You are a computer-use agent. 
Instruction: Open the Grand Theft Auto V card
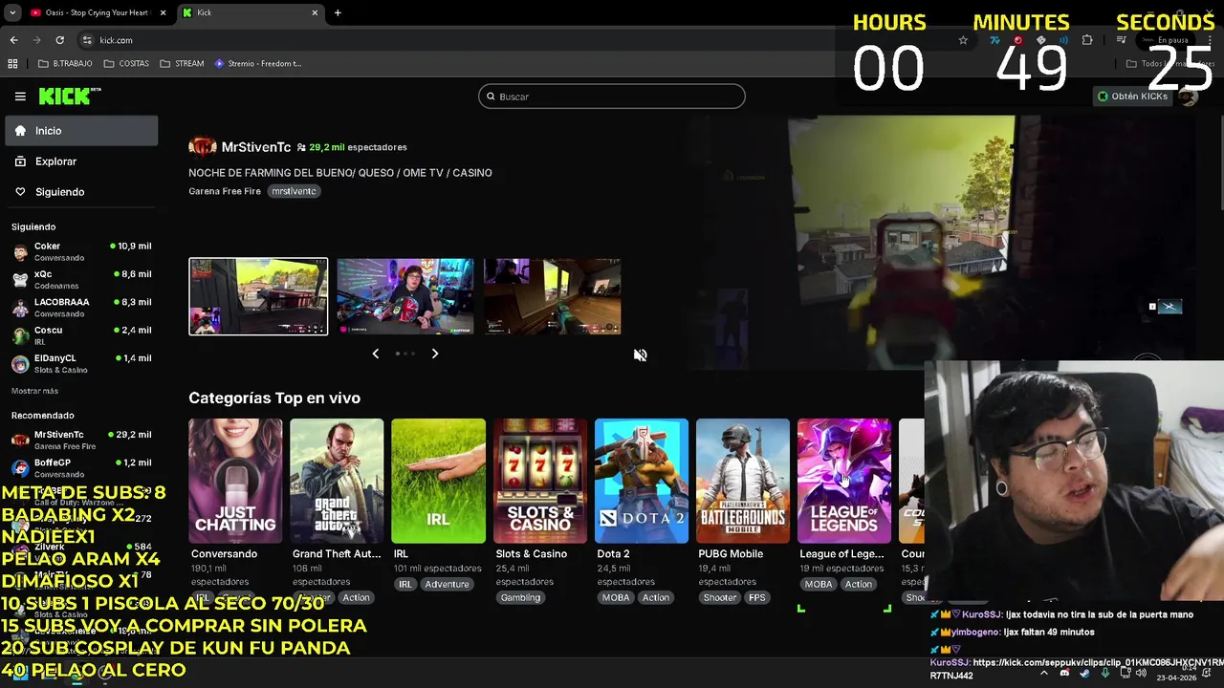(337, 481)
